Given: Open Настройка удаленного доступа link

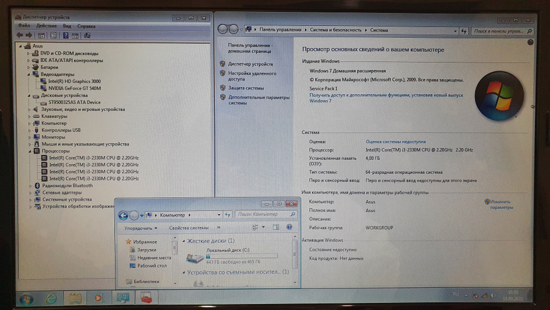Looking at the screenshot, I should click(x=252, y=76).
